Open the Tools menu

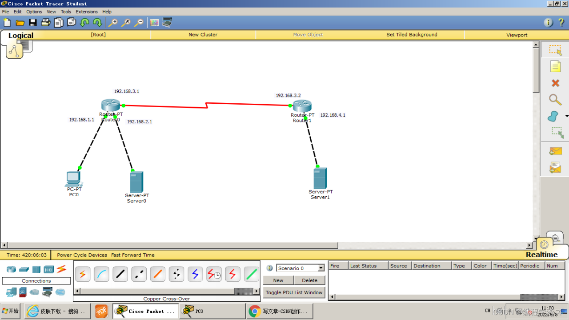[66, 12]
